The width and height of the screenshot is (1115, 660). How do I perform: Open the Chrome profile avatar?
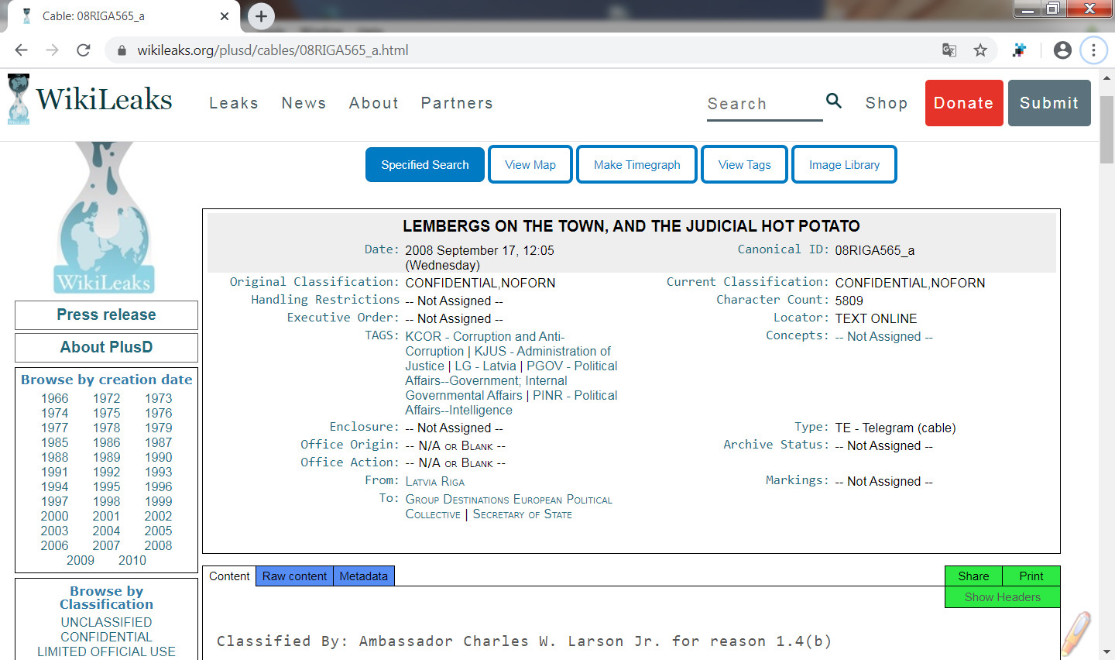coord(1062,50)
